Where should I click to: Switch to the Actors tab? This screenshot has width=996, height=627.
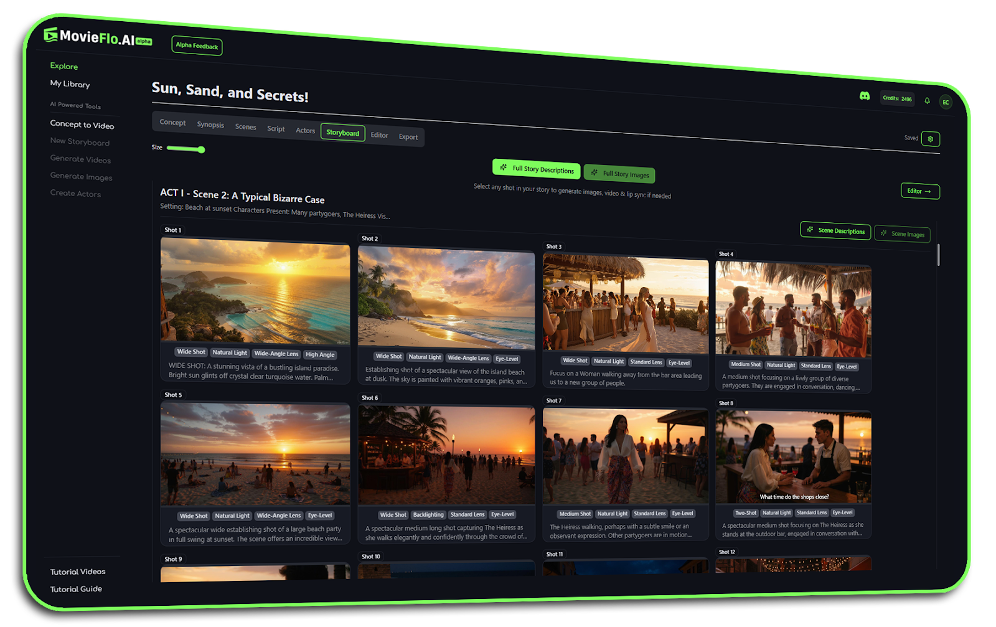point(305,131)
